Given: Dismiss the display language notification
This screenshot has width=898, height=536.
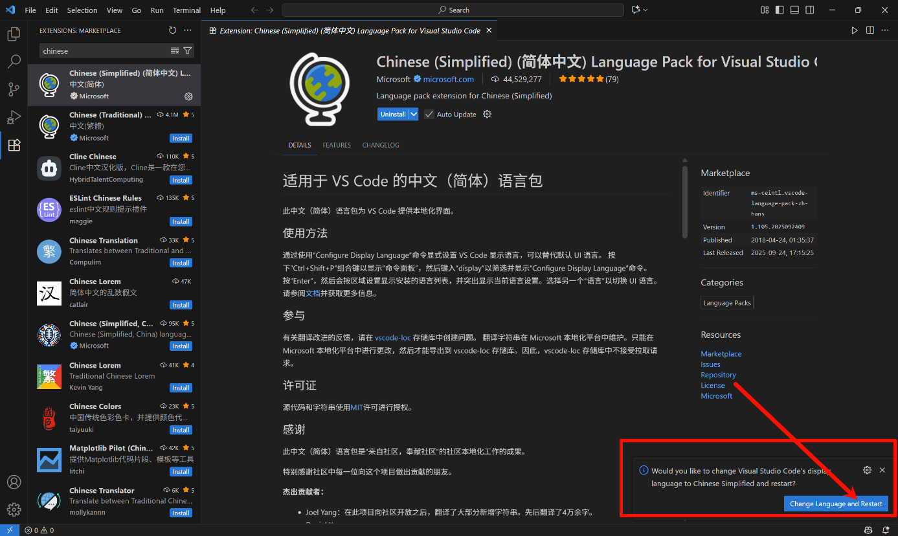Looking at the screenshot, I should [882, 470].
